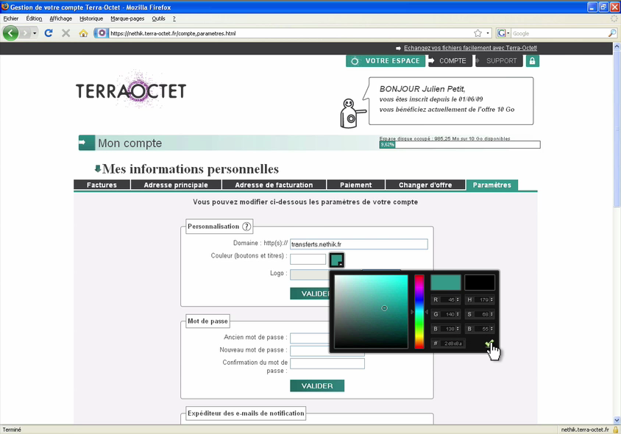This screenshot has height=434, width=621.
Task: Toggle the color picker swatch button
Action: (x=337, y=260)
